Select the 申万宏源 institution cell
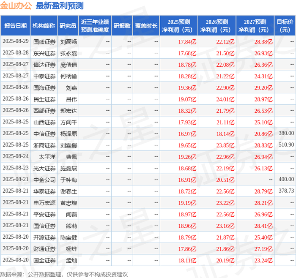Image resolution: width=296 pixels, height=278 pixels. pyautogui.click(x=44, y=203)
